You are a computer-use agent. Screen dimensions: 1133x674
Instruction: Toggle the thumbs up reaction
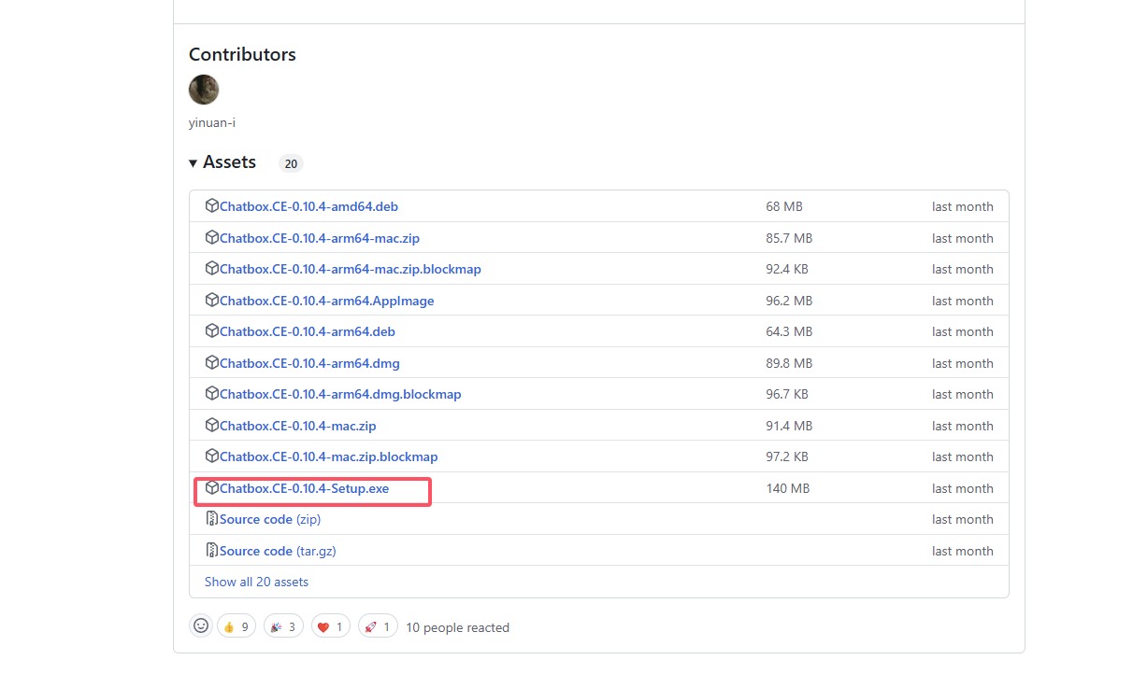pos(237,627)
